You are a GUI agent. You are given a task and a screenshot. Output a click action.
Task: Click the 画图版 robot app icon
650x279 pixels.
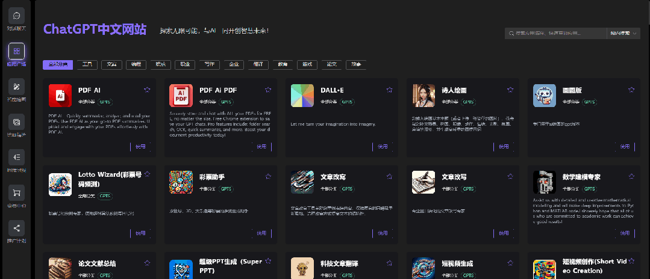tap(545, 96)
